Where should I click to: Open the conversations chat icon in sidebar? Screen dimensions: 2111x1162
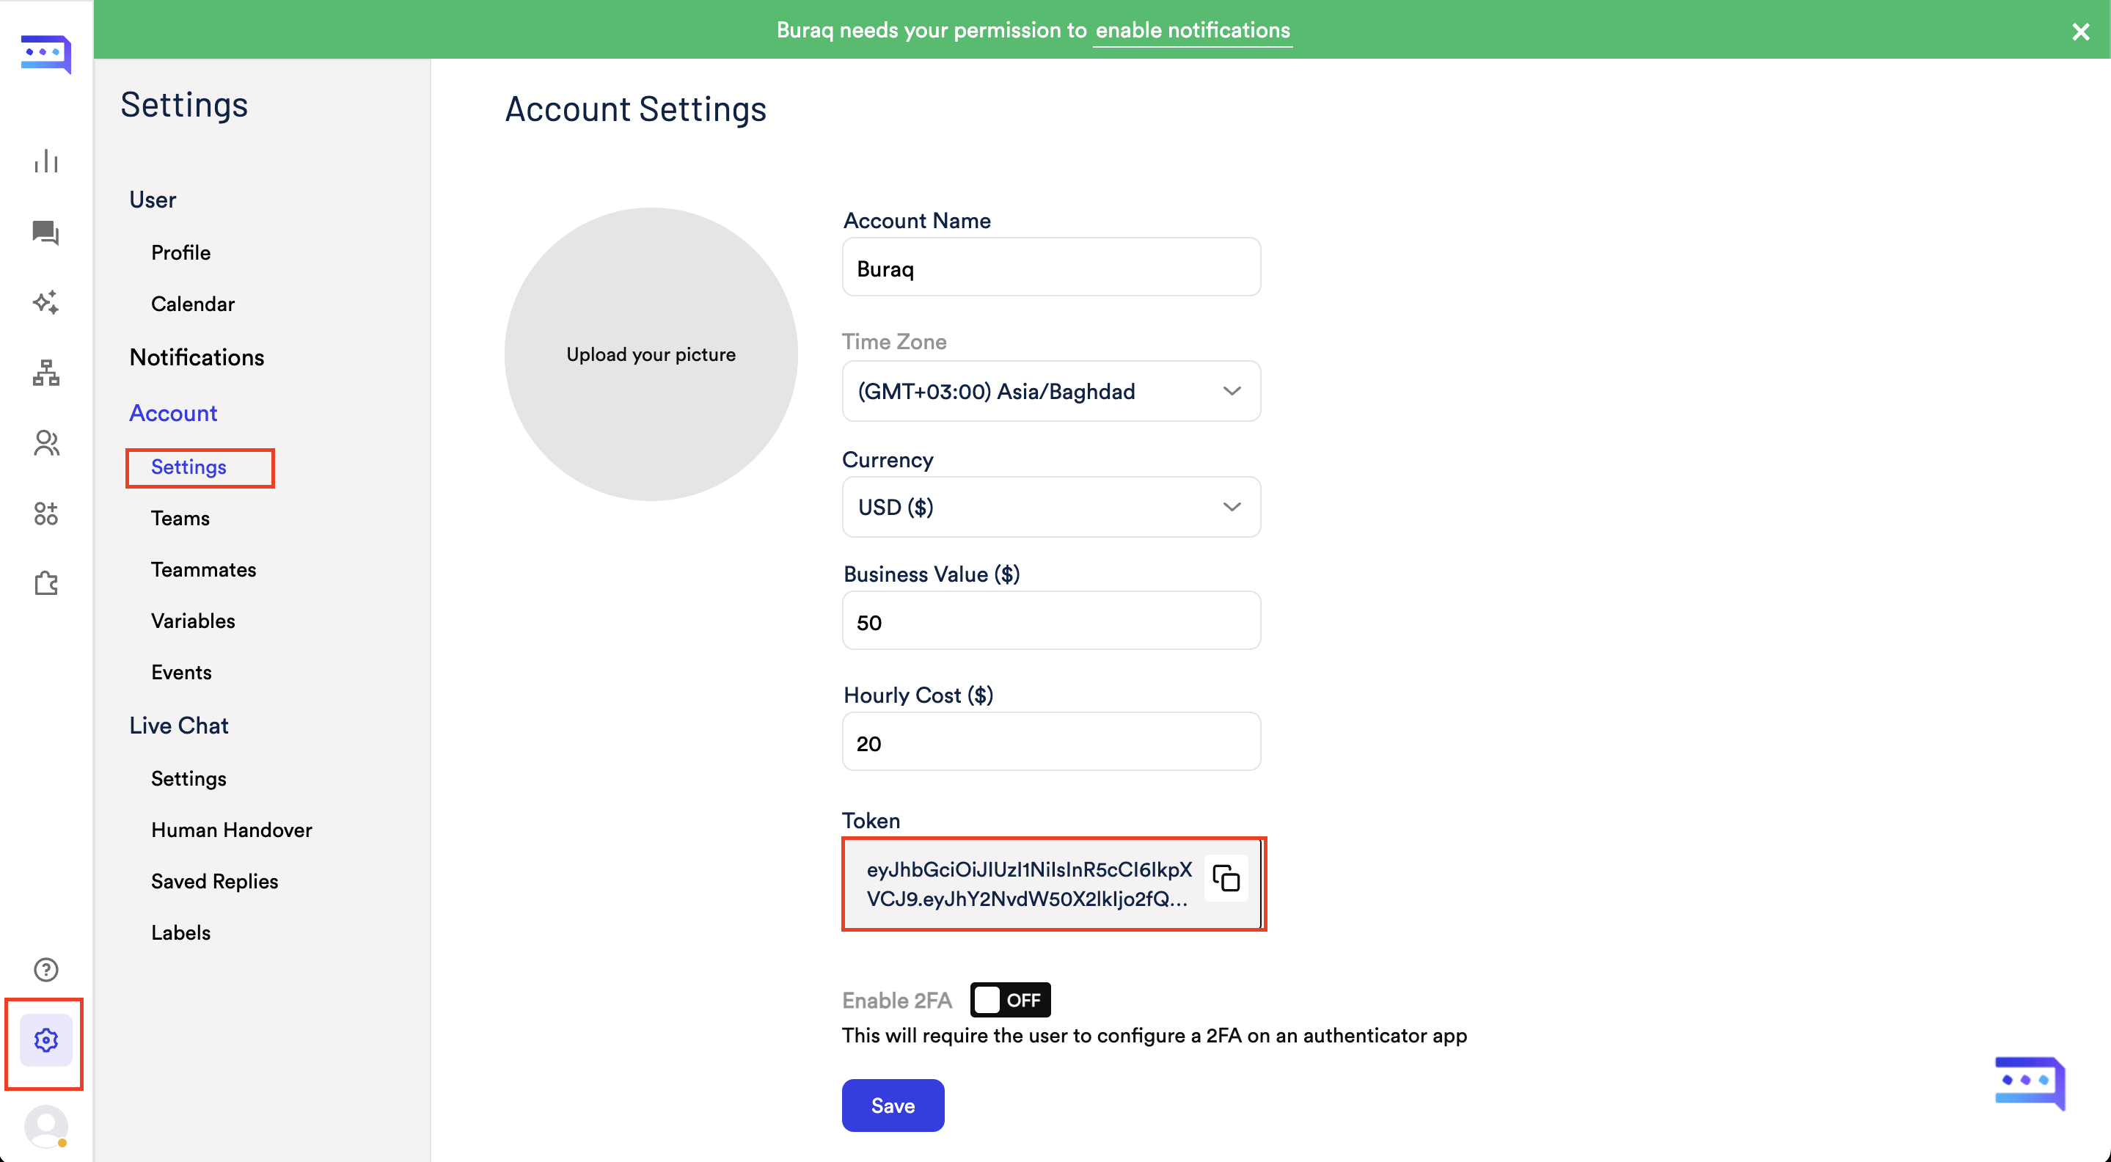pyautogui.click(x=46, y=233)
